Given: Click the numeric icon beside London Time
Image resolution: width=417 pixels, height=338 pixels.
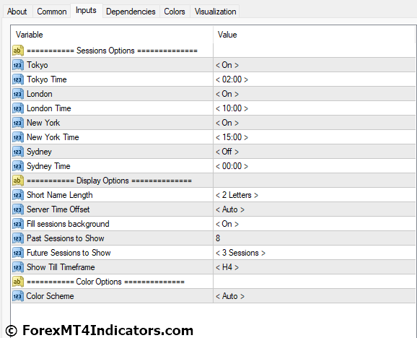Looking at the screenshot, I should click(18, 108).
